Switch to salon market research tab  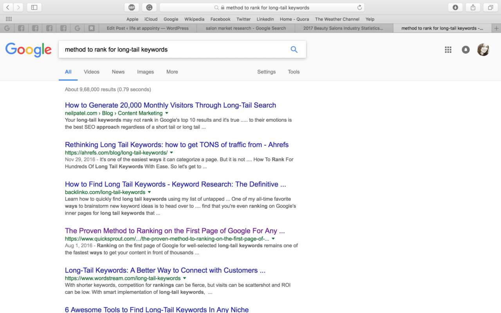pyautogui.click(x=246, y=28)
